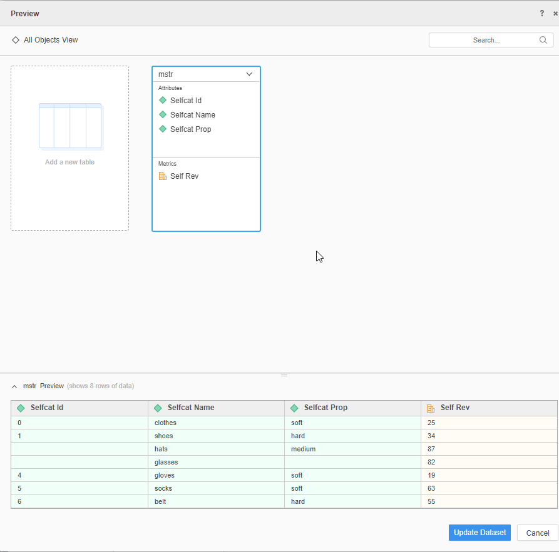Click Selfcat Id value 6
Screen dimensions: 559x552
pyautogui.click(x=79, y=501)
